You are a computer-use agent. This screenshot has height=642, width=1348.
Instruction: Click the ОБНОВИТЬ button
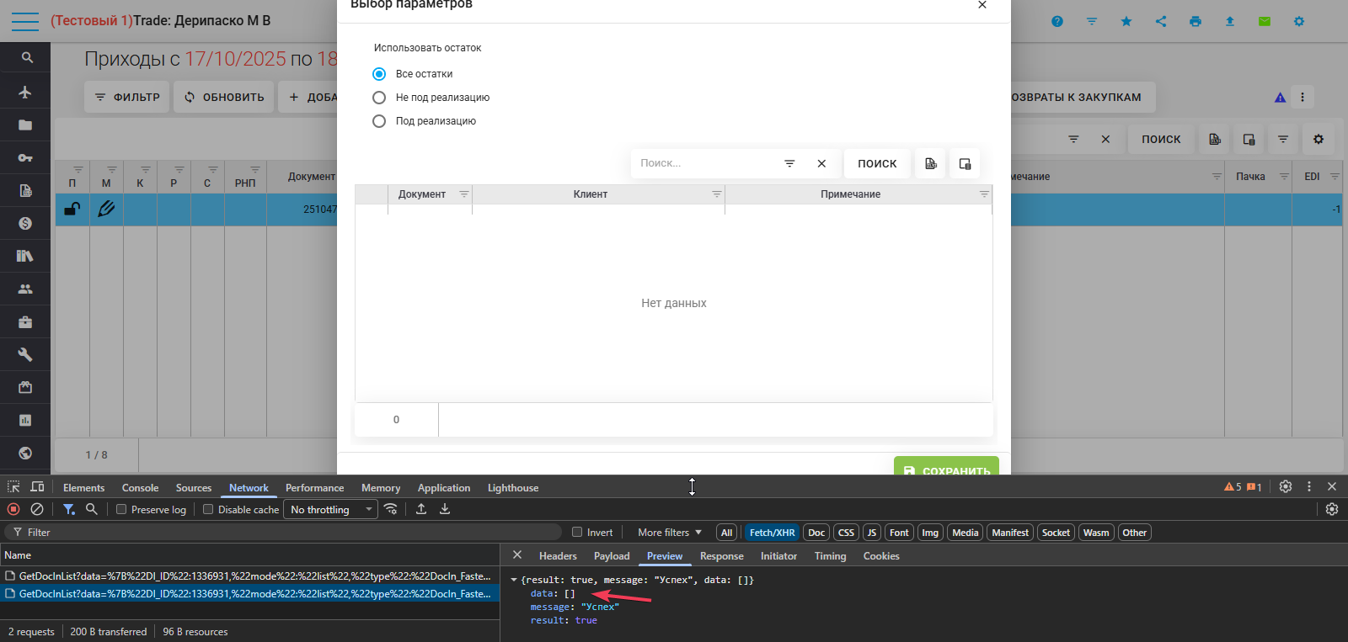coord(224,97)
